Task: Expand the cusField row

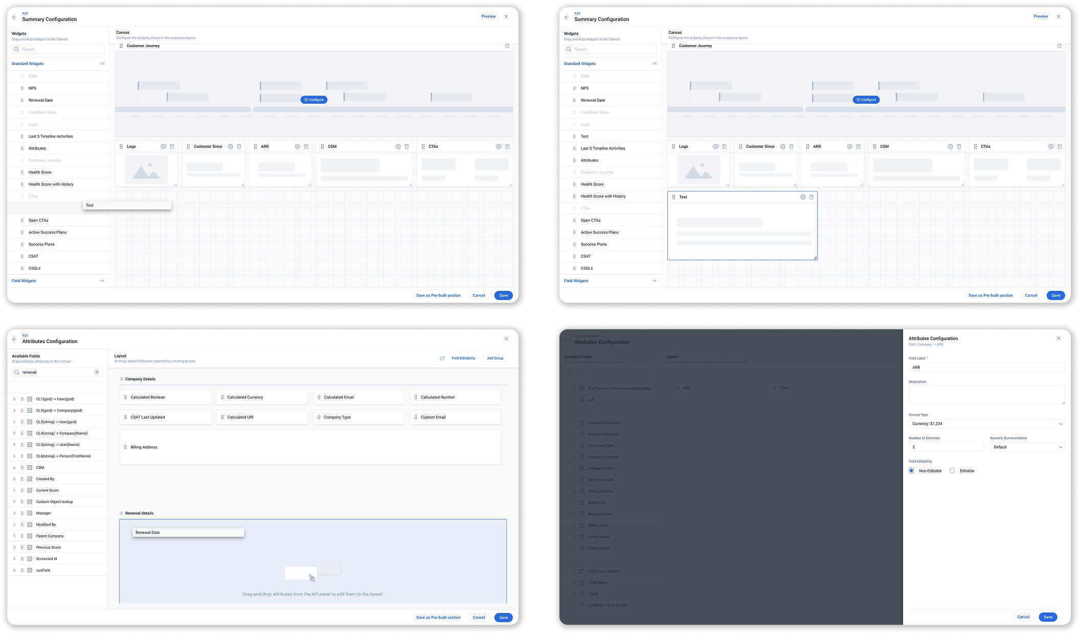Action: click(x=14, y=571)
